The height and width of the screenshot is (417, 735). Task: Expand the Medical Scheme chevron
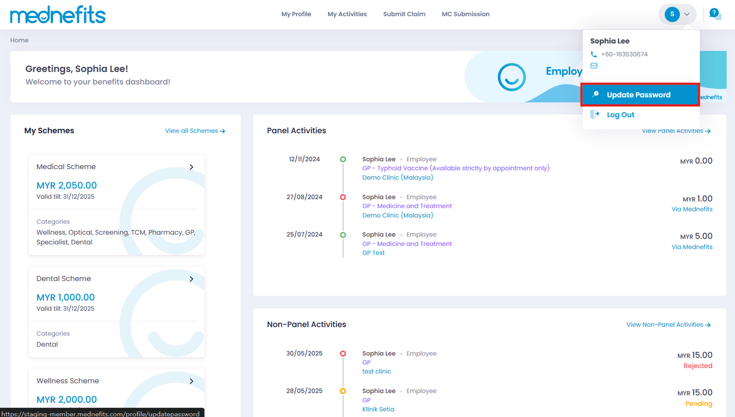tap(191, 167)
